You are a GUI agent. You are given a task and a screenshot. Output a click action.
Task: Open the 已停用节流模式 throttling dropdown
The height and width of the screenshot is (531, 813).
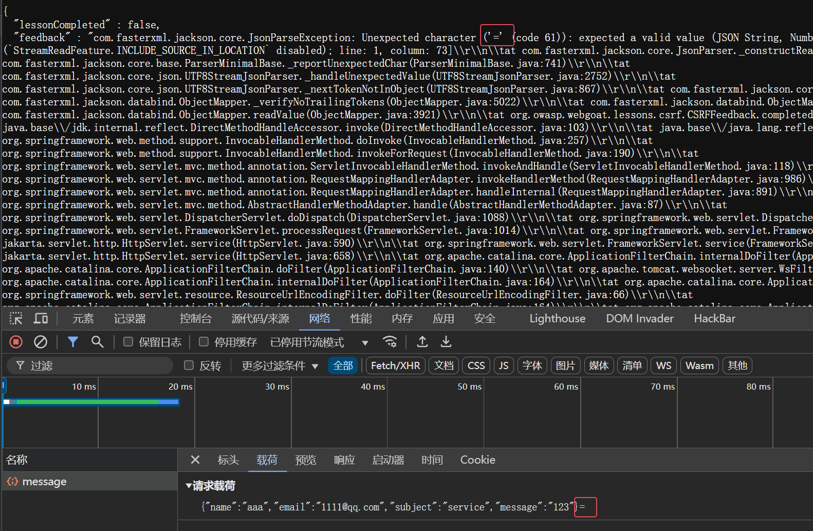tap(320, 342)
